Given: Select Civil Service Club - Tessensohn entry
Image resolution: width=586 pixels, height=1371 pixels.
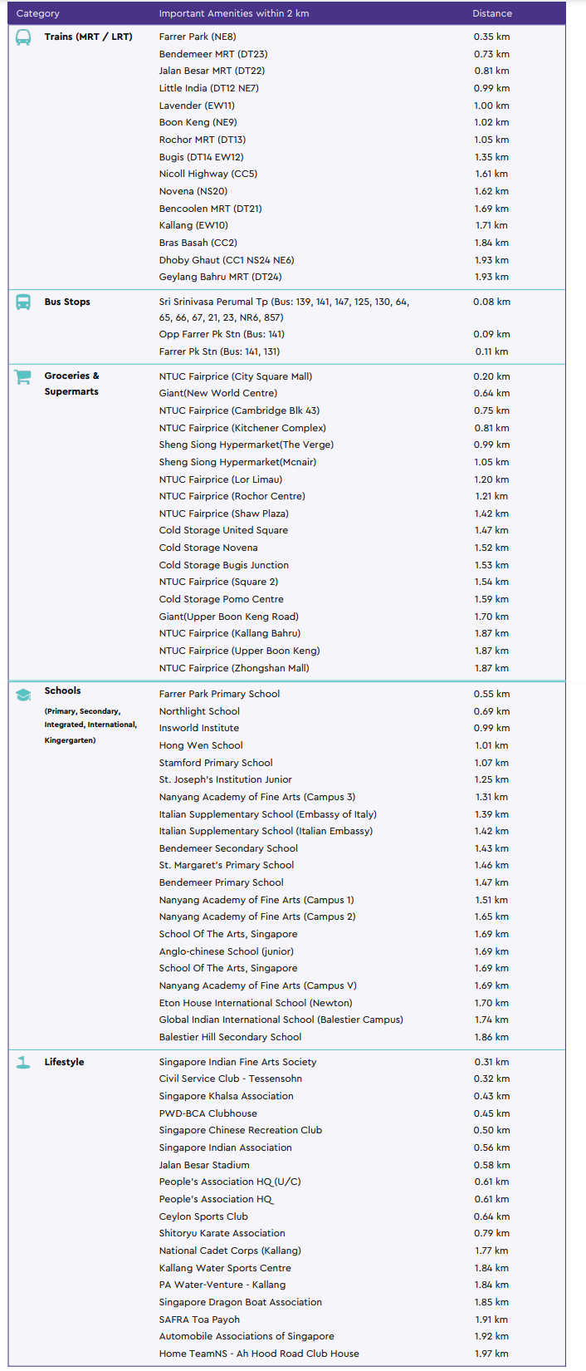Looking at the screenshot, I should point(231,1079).
